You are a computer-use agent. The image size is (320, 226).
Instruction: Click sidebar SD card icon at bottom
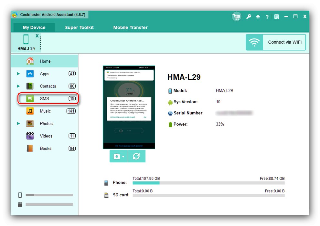click(x=20, y=204)
